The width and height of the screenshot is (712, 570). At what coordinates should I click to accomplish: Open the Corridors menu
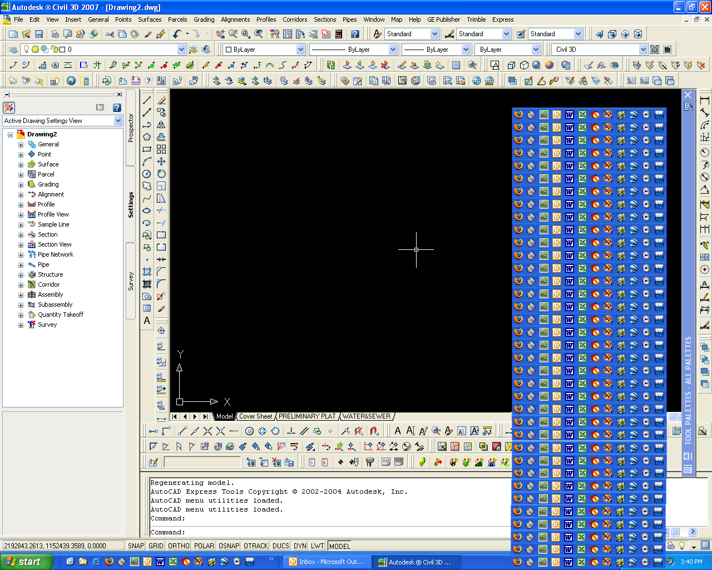click(x=295, y=19)
